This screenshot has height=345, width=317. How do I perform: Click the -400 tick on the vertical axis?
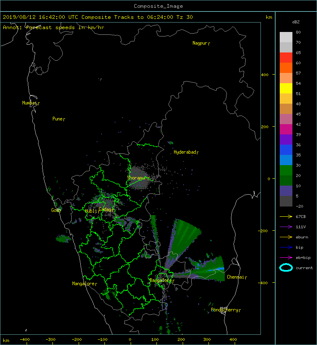point(263,283)
